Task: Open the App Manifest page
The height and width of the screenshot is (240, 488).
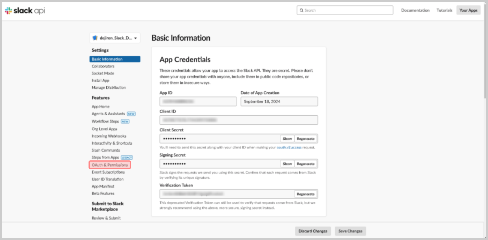Action: (103, 187)
